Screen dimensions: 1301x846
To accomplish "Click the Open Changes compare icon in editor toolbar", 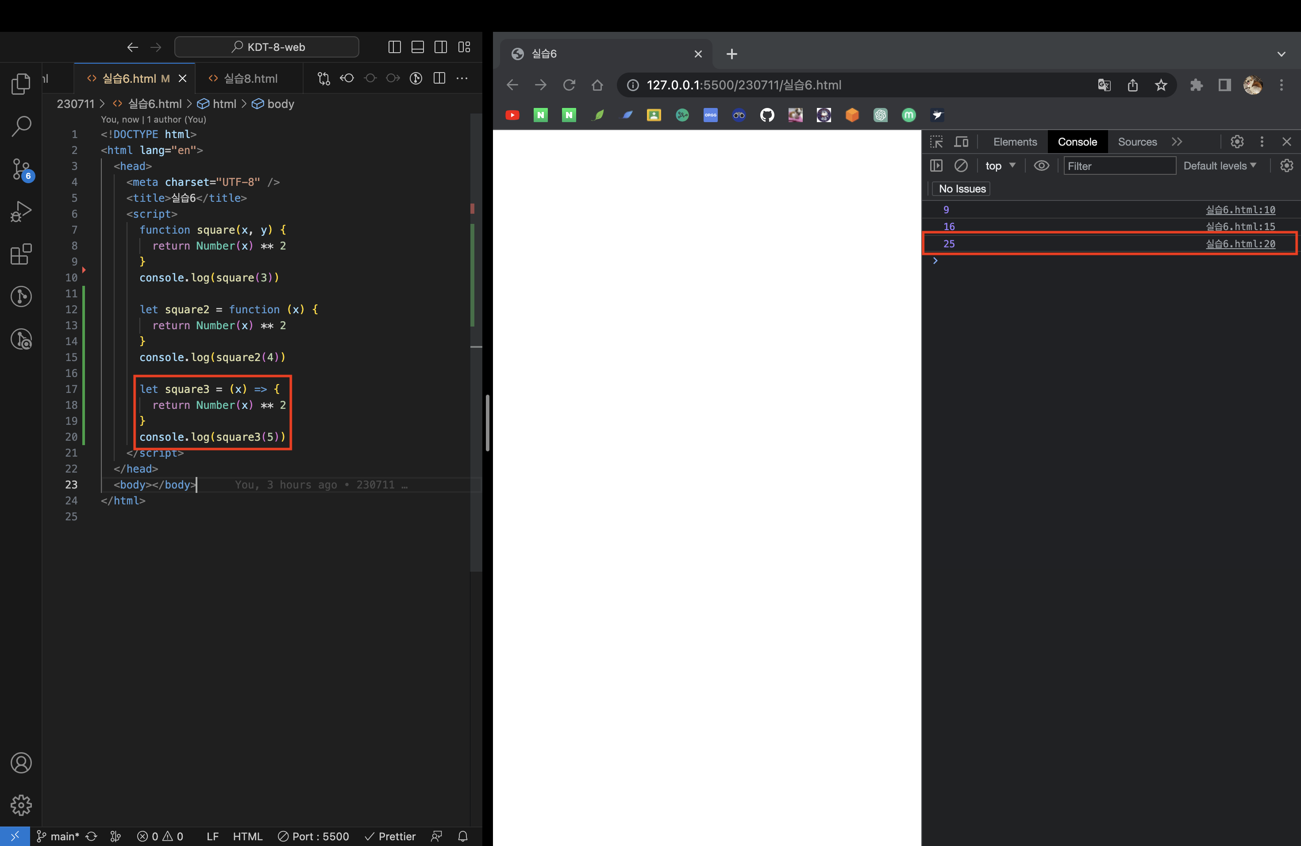I will (x=323, y=78).
